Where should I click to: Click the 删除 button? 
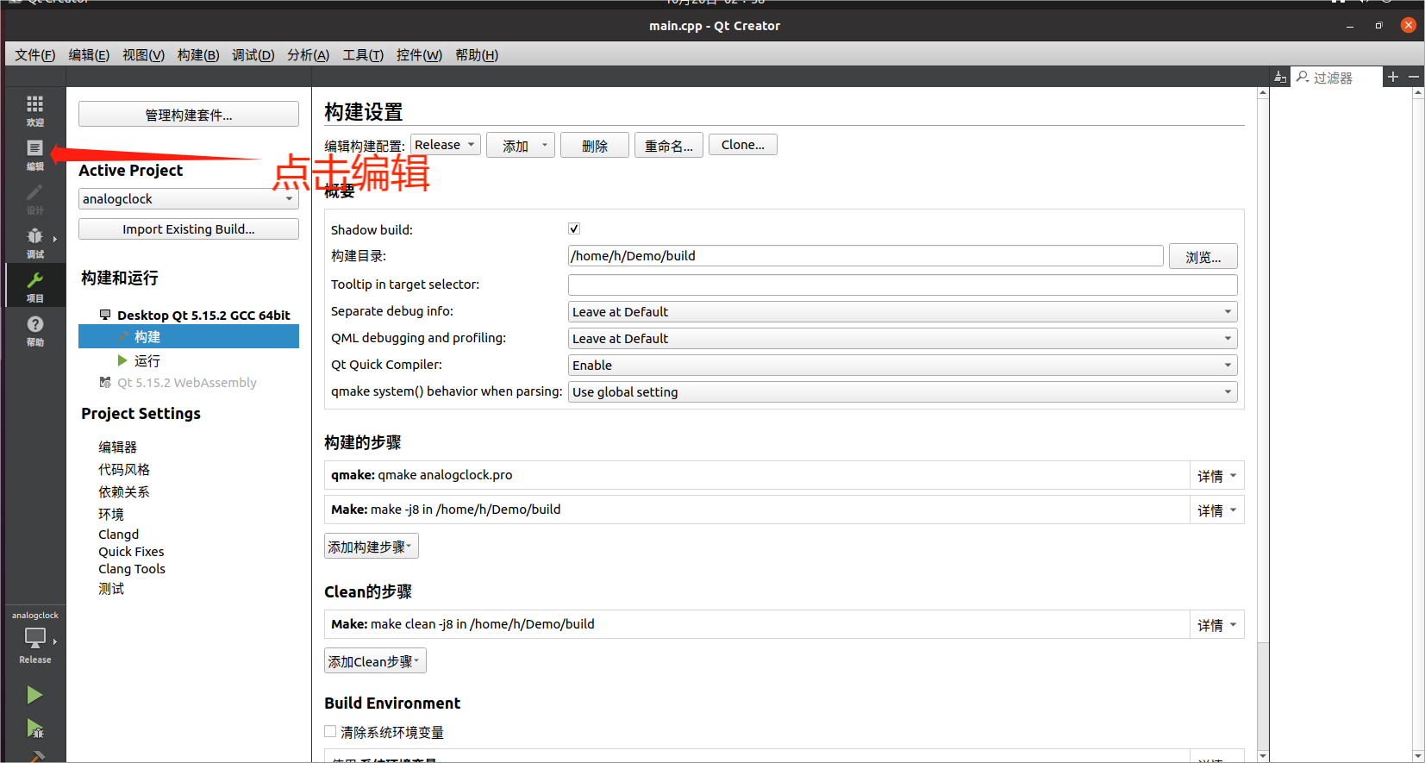pyautogui.click(x=594, y=146)
